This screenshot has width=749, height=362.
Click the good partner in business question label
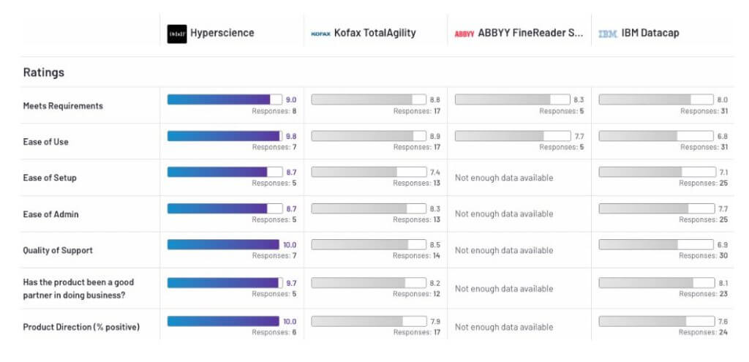tap(78, 288)
